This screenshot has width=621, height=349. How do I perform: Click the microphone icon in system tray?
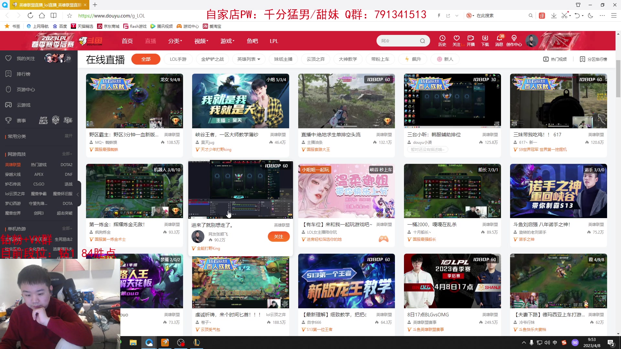[531, 343]
